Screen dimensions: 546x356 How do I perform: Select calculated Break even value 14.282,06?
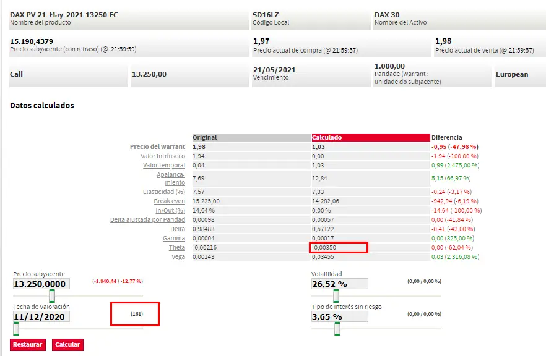coord(326,201)
